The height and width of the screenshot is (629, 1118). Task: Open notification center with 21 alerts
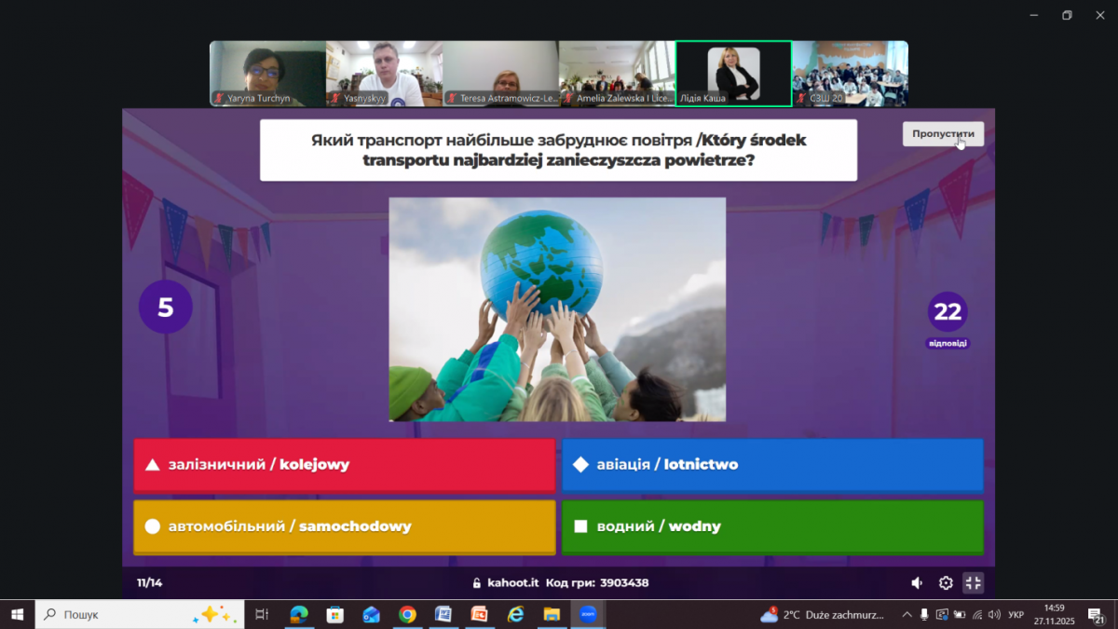pos(1096,615)
